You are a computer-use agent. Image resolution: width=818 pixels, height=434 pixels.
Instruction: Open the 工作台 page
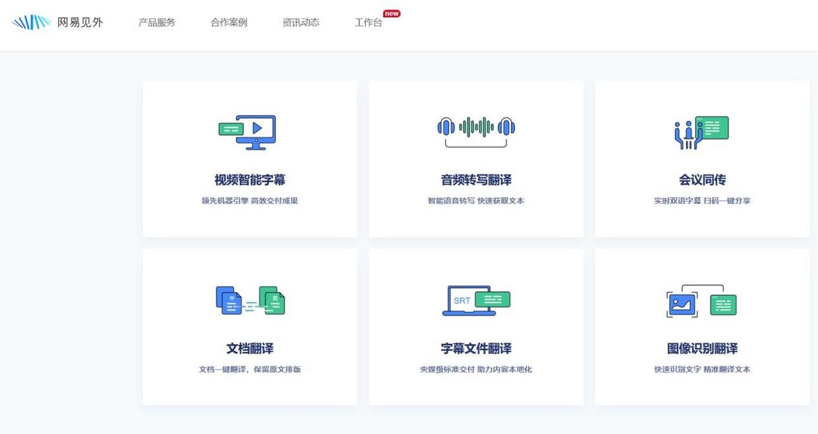(x=367, y=22)
